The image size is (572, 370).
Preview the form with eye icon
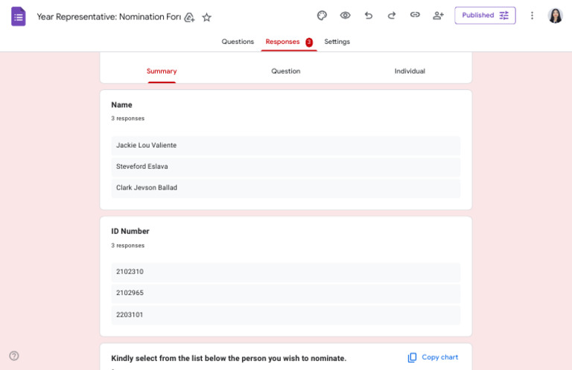coord(345,16)
